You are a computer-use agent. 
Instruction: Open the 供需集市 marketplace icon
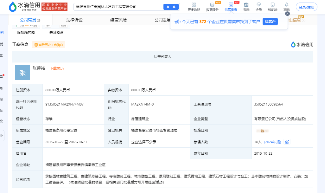click(x=231, y=5)
